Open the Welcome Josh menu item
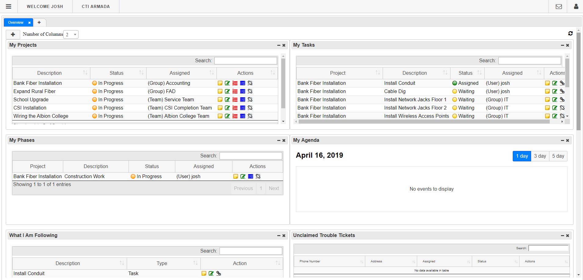583x280 pixels. click(45, 6)
